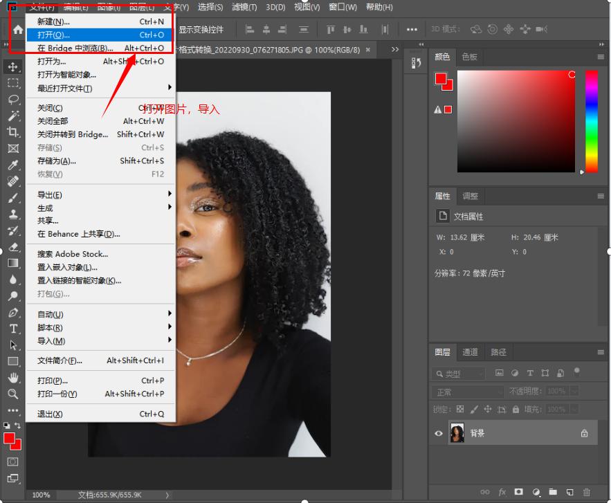Toggle the layer filter switch in Layers panel
The width and height of the screenshot is (611, 503).
tap(576, 372)
